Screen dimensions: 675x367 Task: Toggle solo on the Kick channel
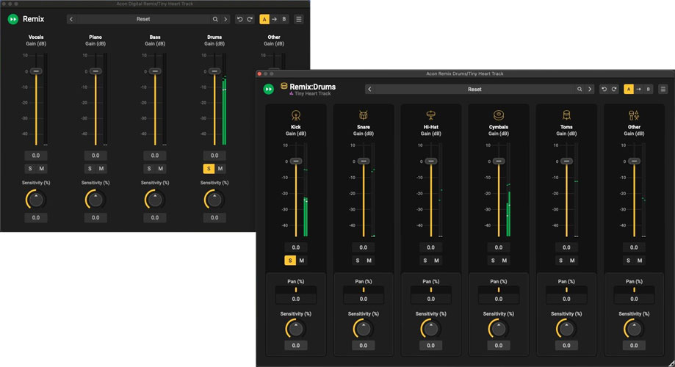[x=289, y=261]
